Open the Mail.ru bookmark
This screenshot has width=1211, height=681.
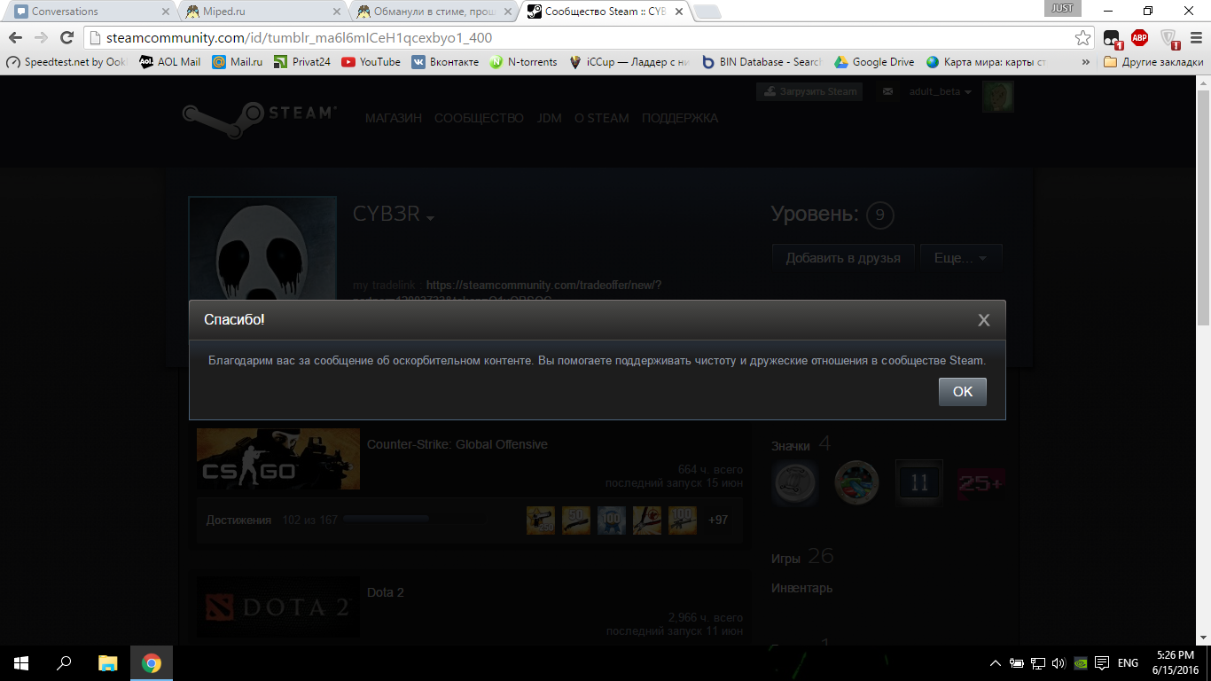tap(238, 62)
